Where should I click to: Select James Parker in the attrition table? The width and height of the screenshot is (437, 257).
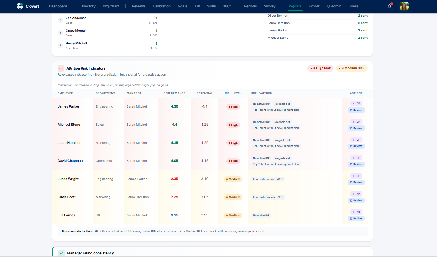[68, 106]
